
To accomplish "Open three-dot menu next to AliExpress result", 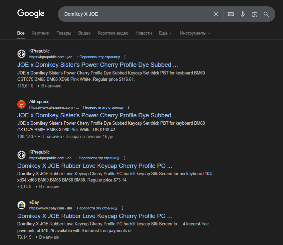I will (129, 107).
